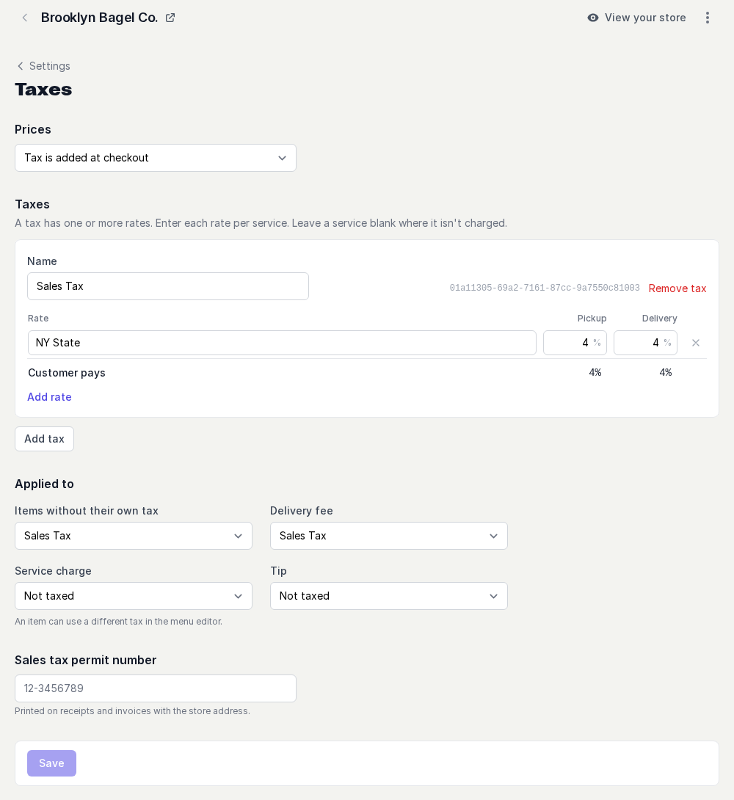Viewport: 734px width, 800px height.
Task: Open the Delivery fee tax dropdown
Action: click(389, 536)
